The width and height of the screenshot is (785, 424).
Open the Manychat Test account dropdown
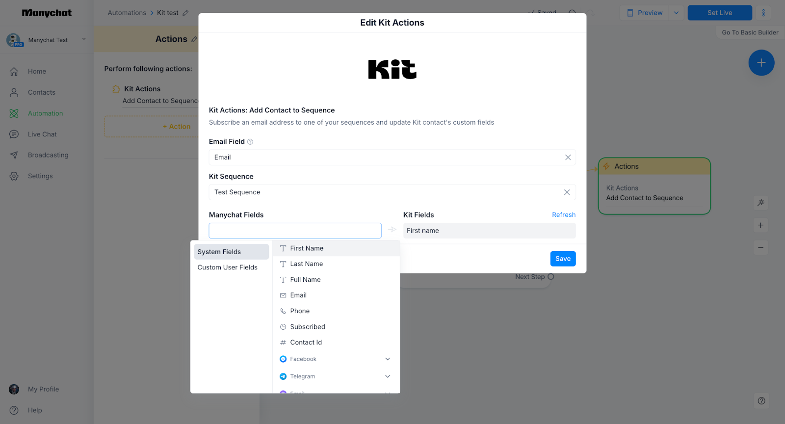coord(84,40)
